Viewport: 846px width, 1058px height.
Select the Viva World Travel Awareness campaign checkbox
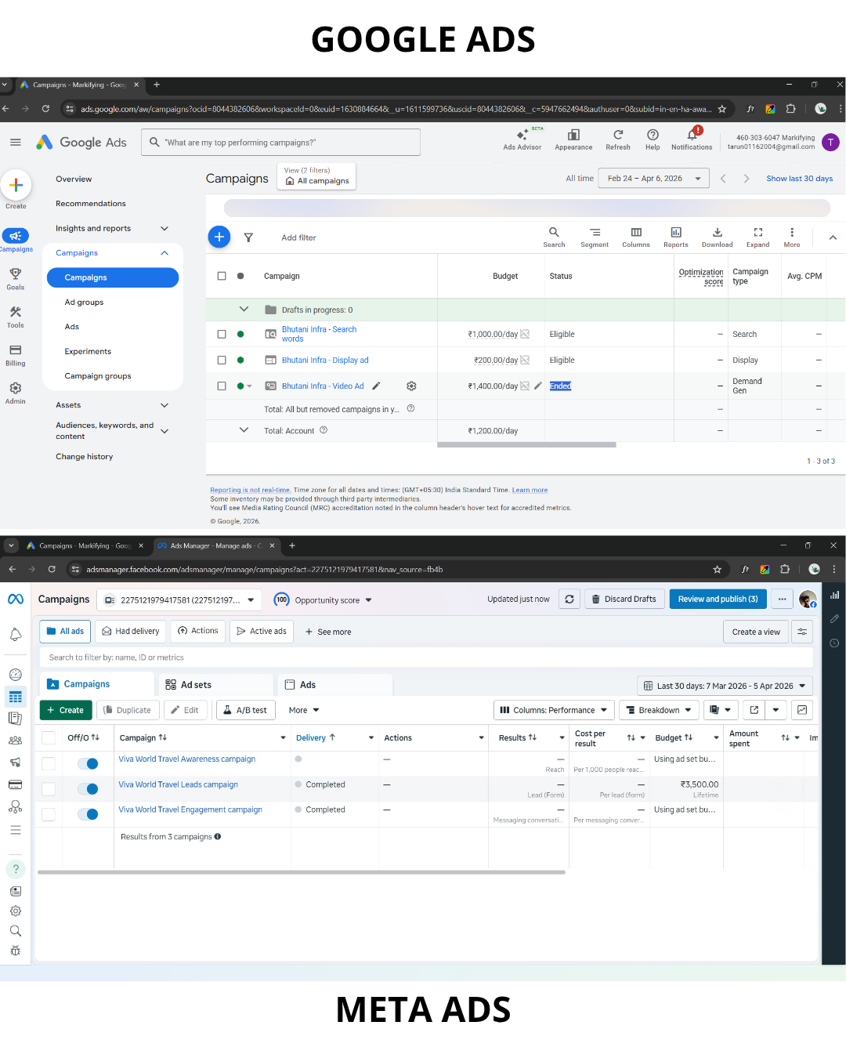pyautogui.click(x=49, y=763)
